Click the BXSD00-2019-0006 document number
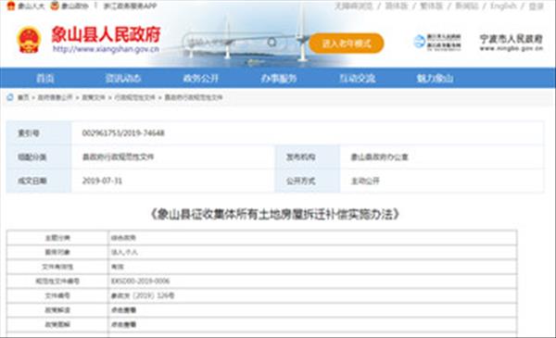 [x=141, y=282]
